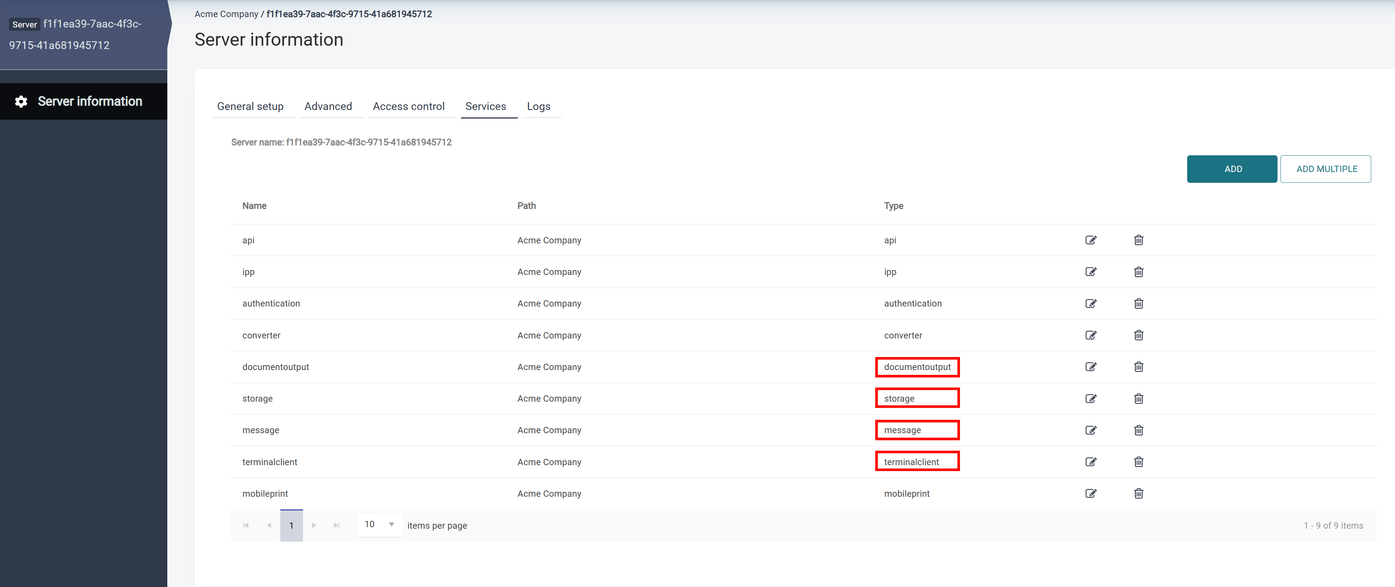Edit the api service entry

click(x=1090, y=240)
